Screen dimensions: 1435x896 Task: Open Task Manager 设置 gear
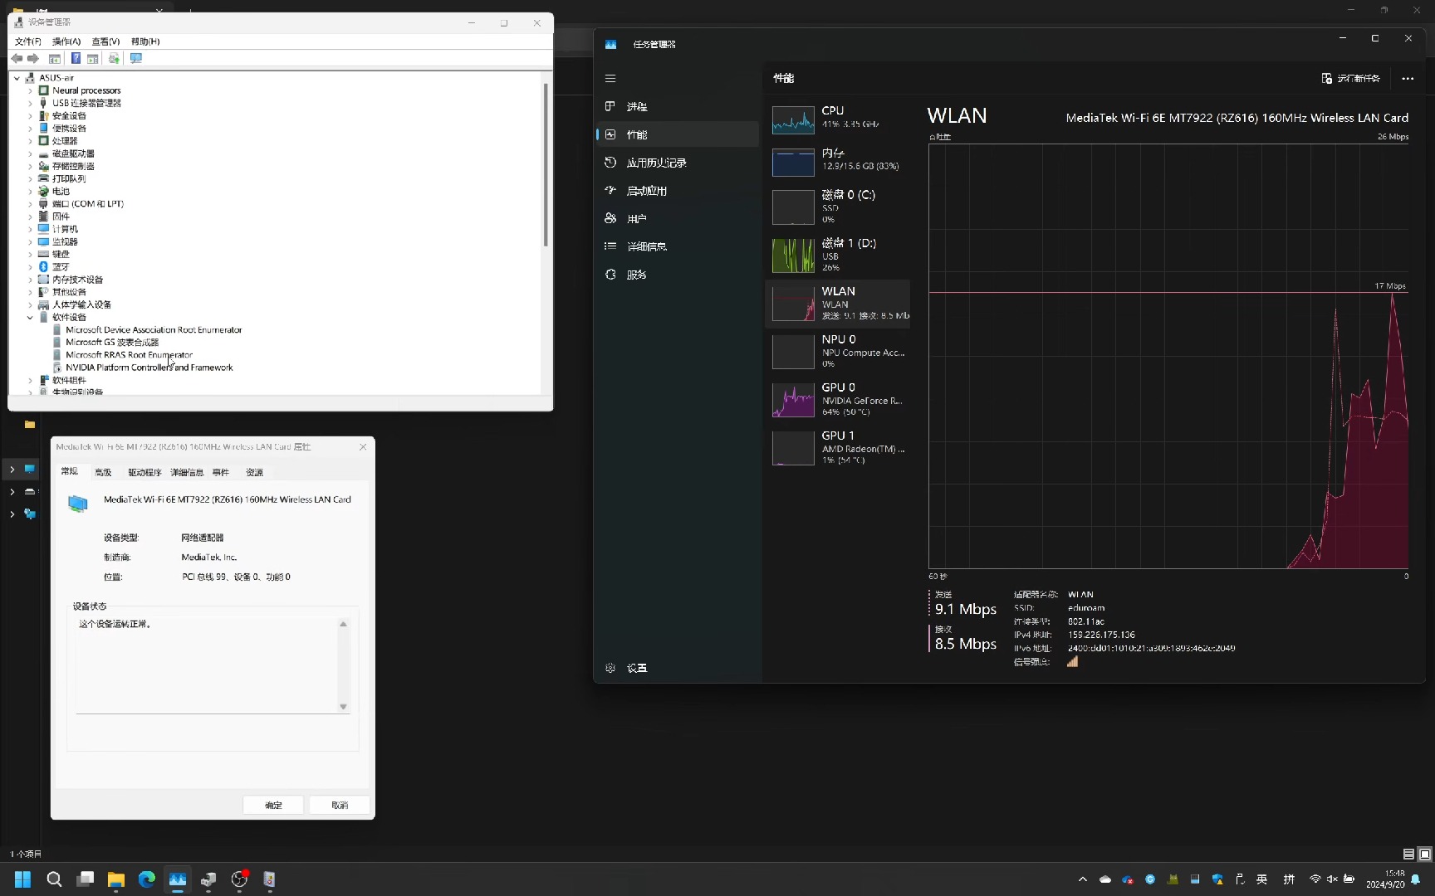(x=678, y=668)
